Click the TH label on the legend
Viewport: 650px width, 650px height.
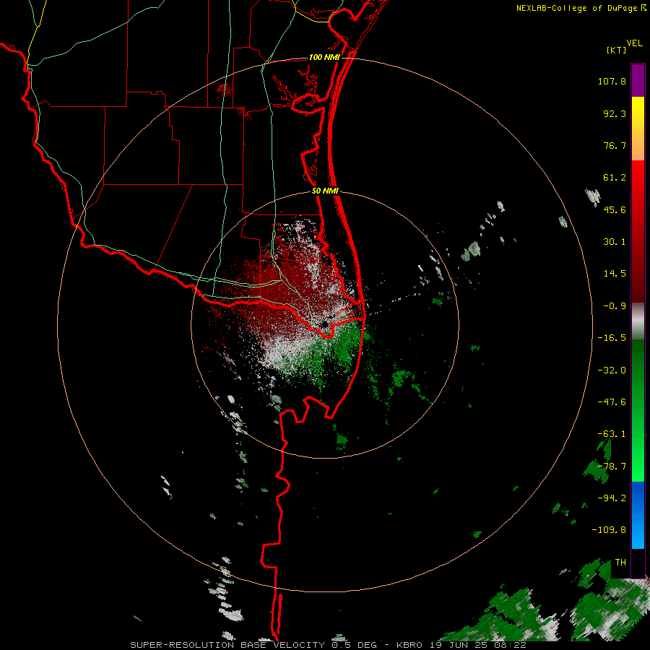[620, 563]
